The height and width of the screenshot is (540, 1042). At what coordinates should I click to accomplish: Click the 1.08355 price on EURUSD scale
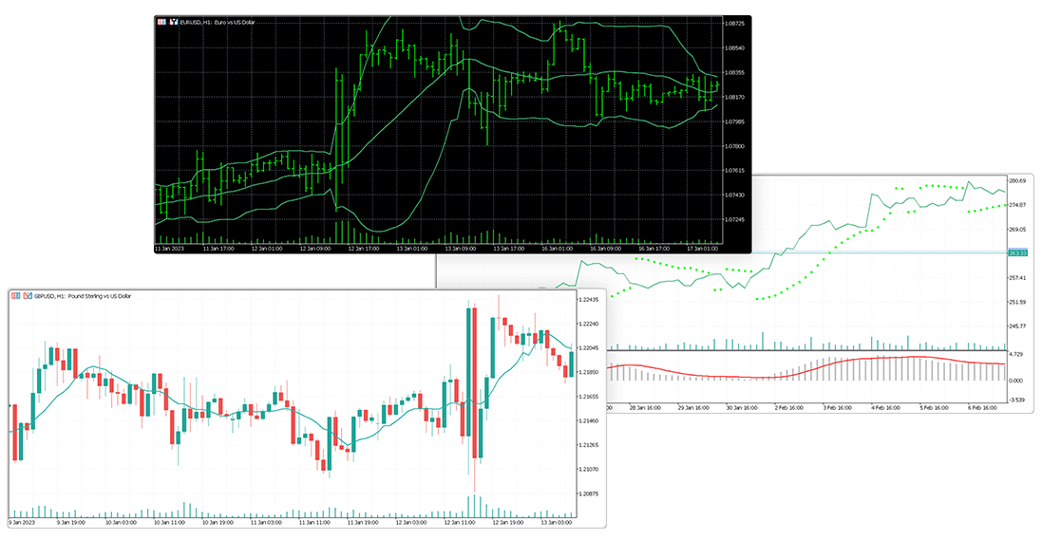pyautogui.click(x=735, y=72)
